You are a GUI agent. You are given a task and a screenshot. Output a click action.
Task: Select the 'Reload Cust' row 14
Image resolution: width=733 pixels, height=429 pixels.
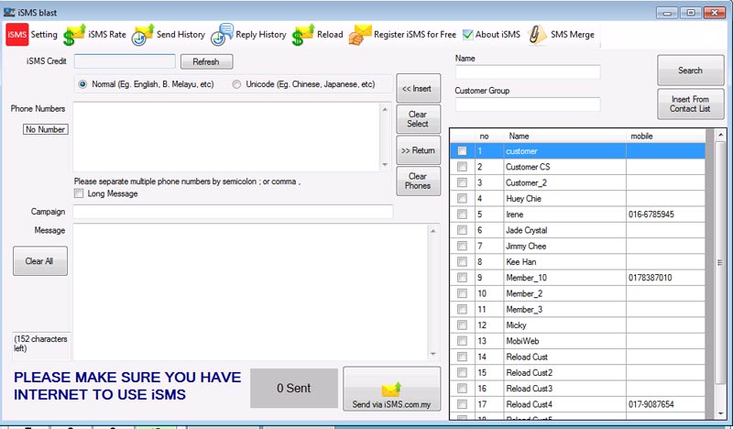(577, 357)
